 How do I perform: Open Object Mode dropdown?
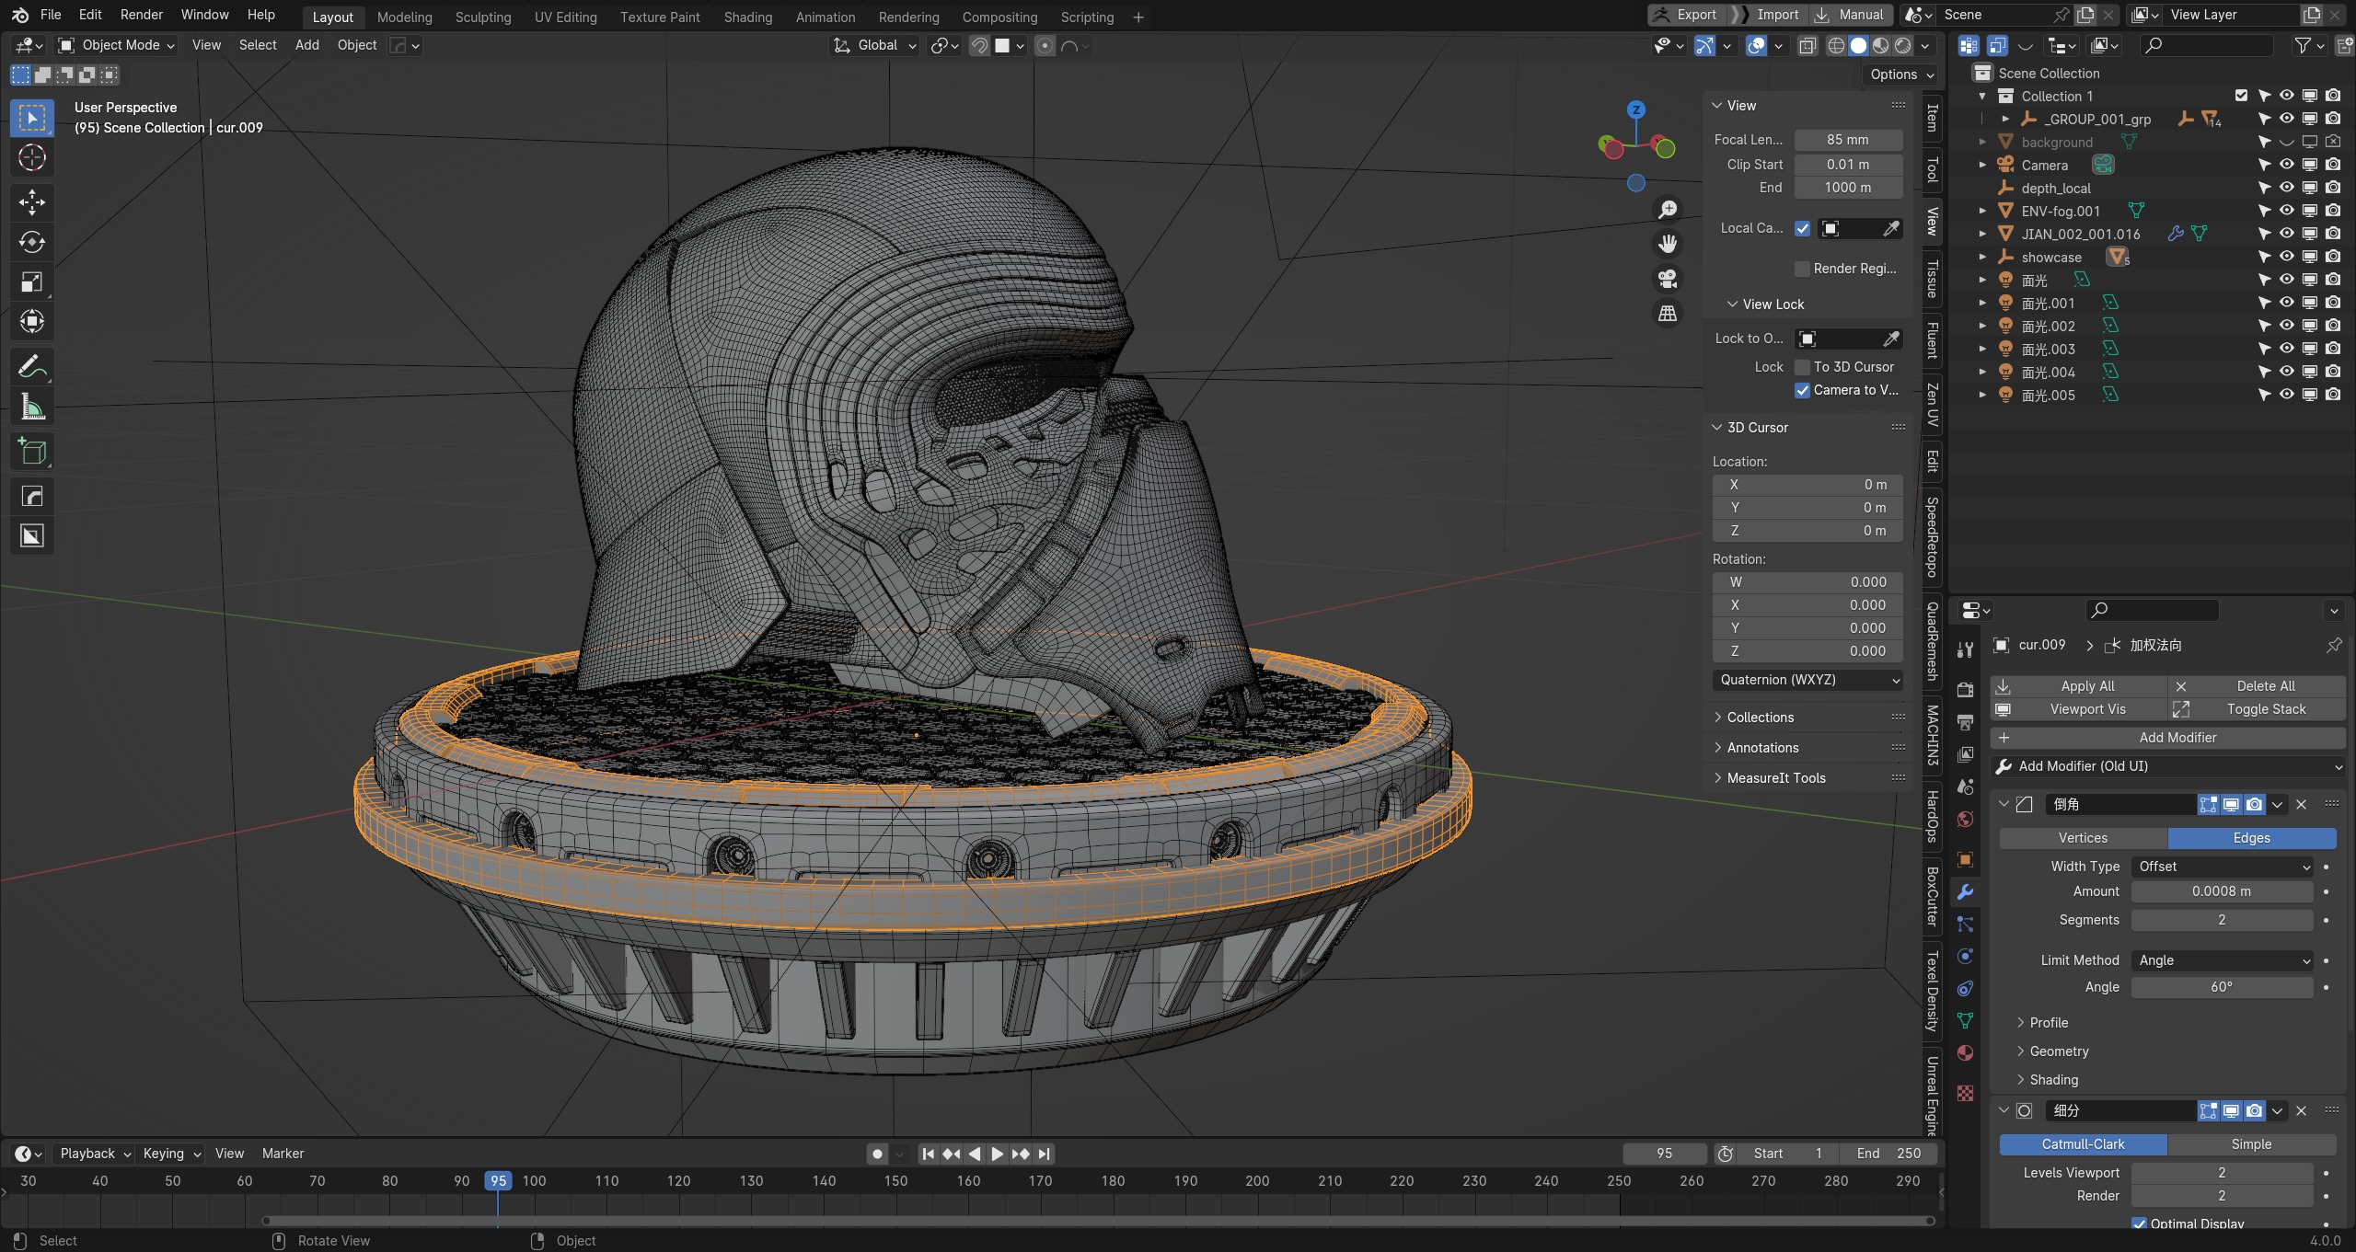[x=116, y=45]
